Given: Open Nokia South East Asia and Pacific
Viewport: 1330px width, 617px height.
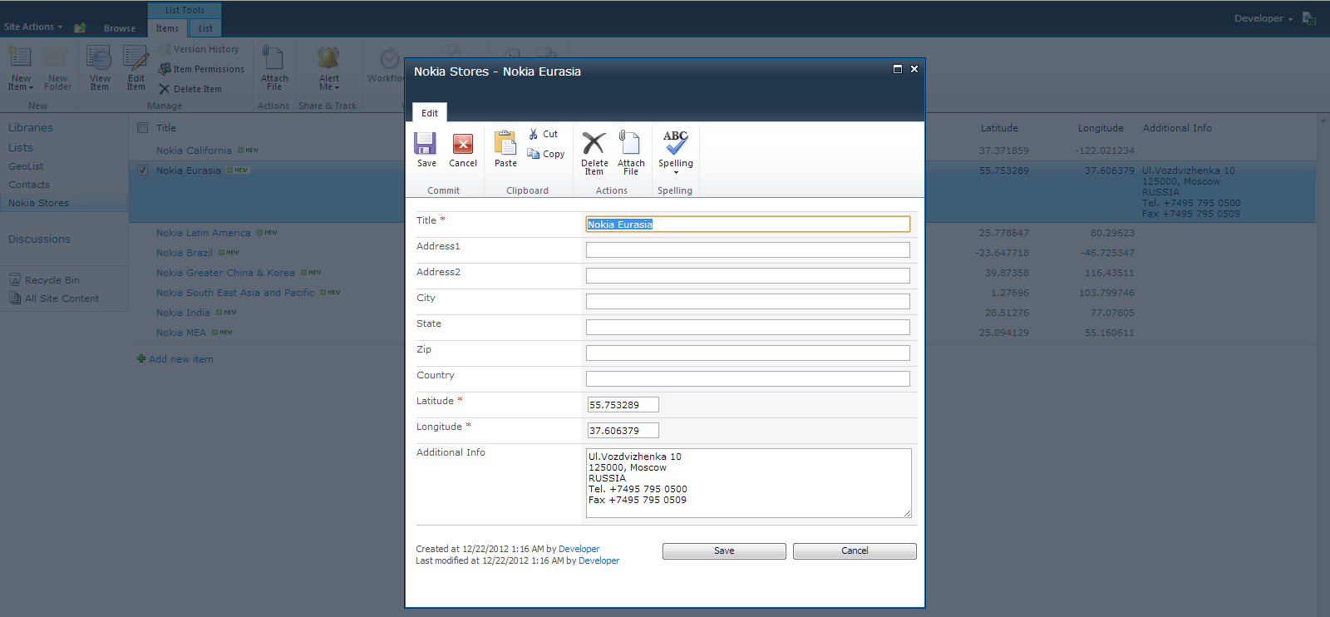Looking at the screenshot, I should tap(235, 293).
